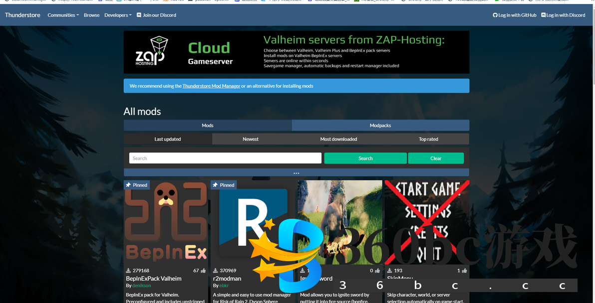This screenshot has width=595, height=303.
Task: Click the download icon on the r2modman card
Action: click(216, 271)
